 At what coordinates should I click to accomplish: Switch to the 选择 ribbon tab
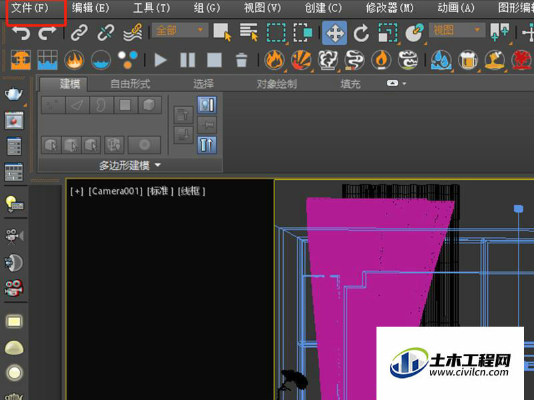point(204,84)
